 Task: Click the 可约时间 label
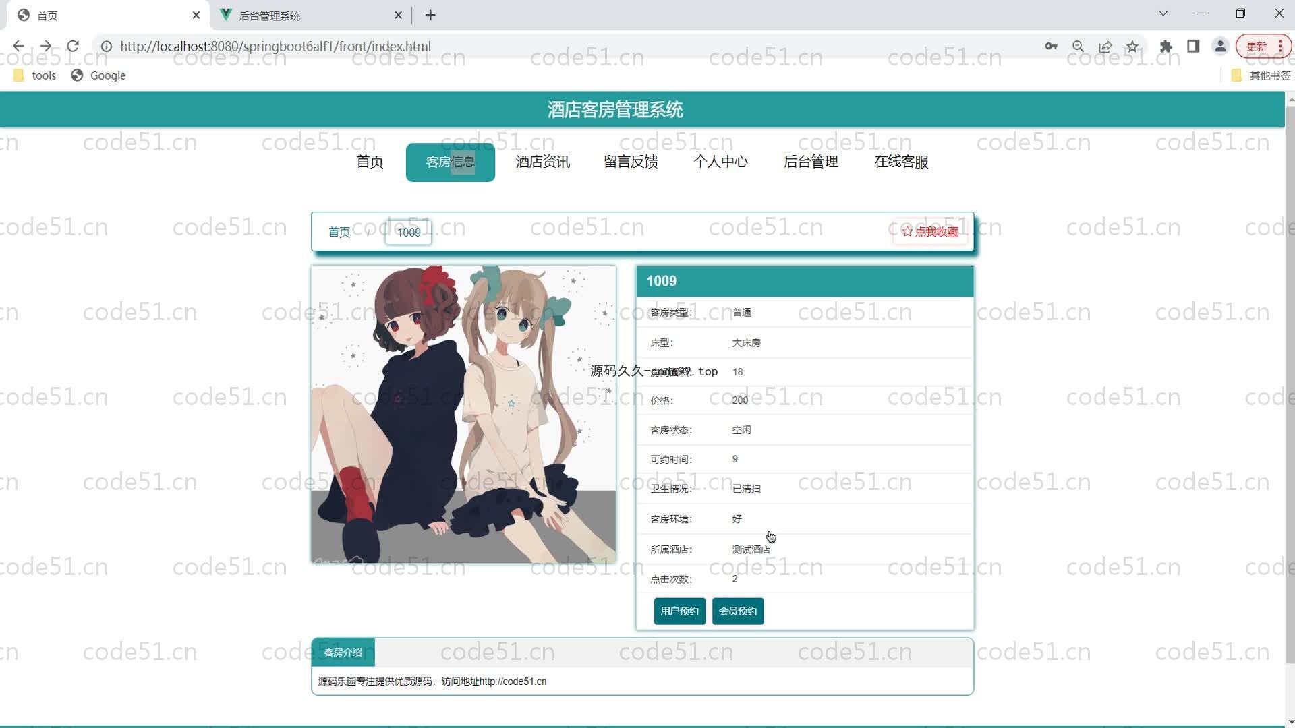(x=671, y=460)
